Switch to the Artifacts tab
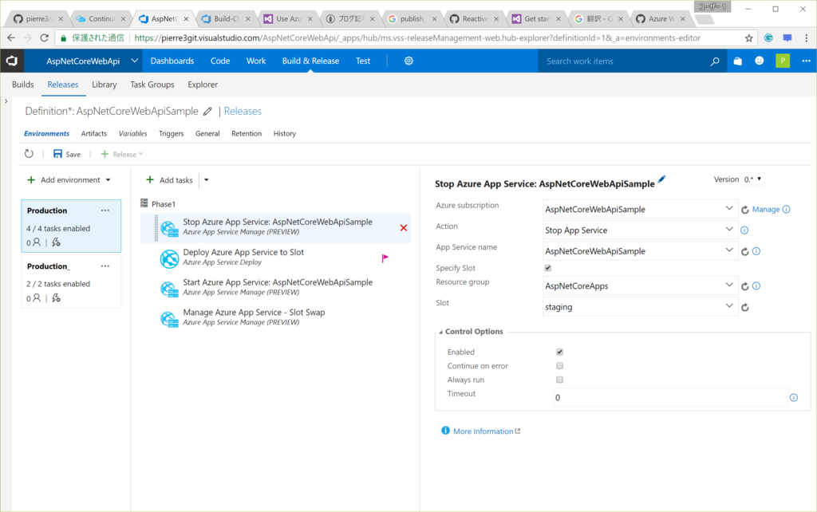 (94, 134)
